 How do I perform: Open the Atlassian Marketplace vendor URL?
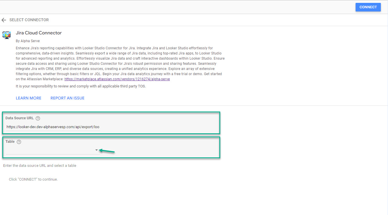tap(117, 79)
